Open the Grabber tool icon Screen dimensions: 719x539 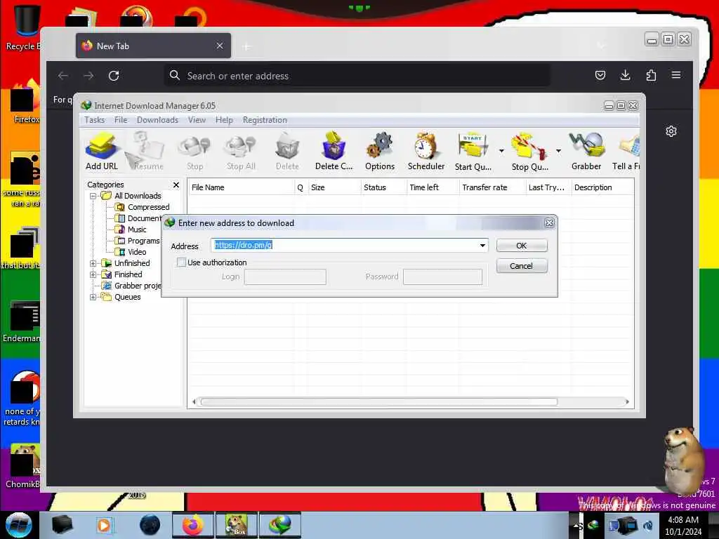(x=586, y=152)
